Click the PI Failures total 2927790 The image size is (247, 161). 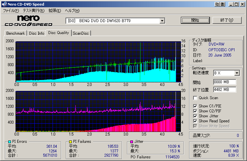click(x=111, y=155)
